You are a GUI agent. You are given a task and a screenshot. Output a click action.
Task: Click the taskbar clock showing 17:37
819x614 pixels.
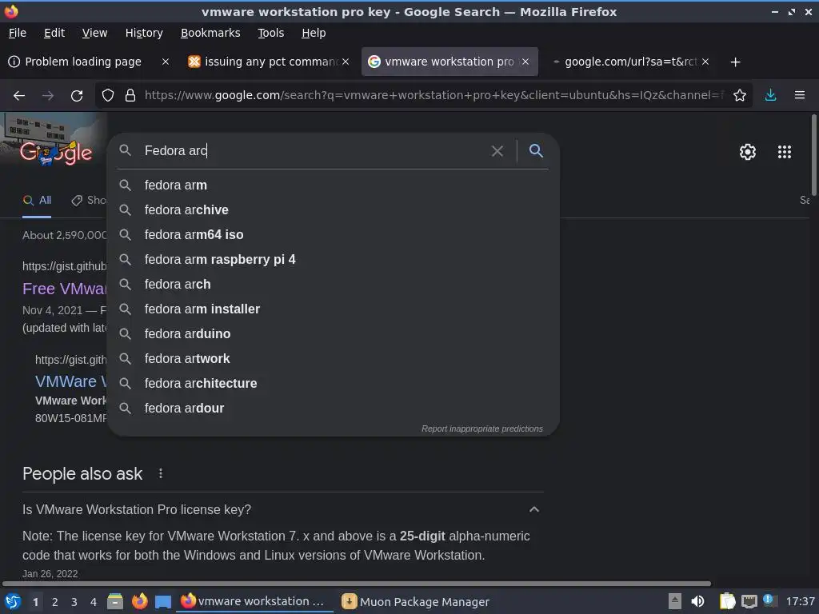(800, 602)
